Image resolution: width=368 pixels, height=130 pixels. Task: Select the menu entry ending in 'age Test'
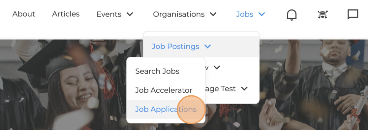click(x=221, y=89)
